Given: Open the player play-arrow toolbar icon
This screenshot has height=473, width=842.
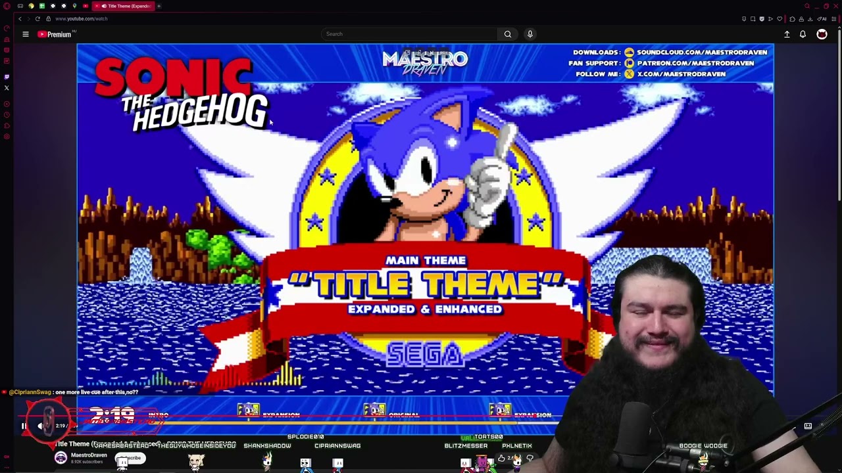Looking at the screenshot, I should point(770,18).
